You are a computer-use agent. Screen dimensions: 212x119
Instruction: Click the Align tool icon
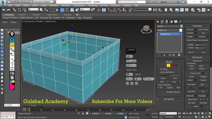tap(160, 10)
